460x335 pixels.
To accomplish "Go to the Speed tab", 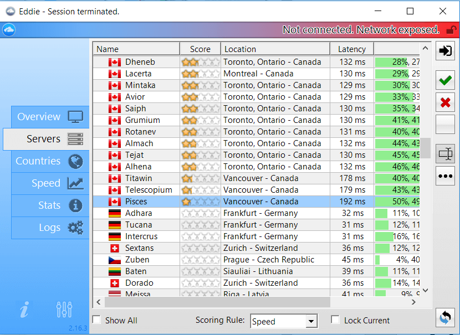I will click(x=50, y=183).
